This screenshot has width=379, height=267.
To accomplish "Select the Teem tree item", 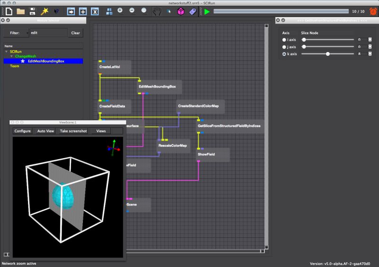I will point(15,66).
